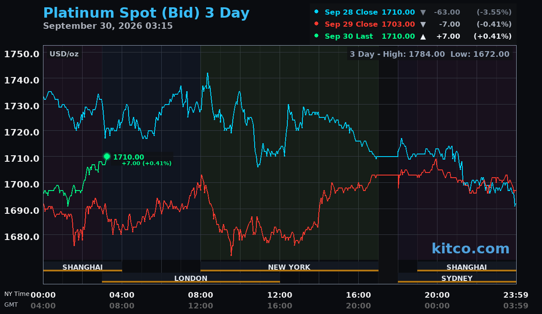Click the (+0.41%) value in the legend

(493, 37)
